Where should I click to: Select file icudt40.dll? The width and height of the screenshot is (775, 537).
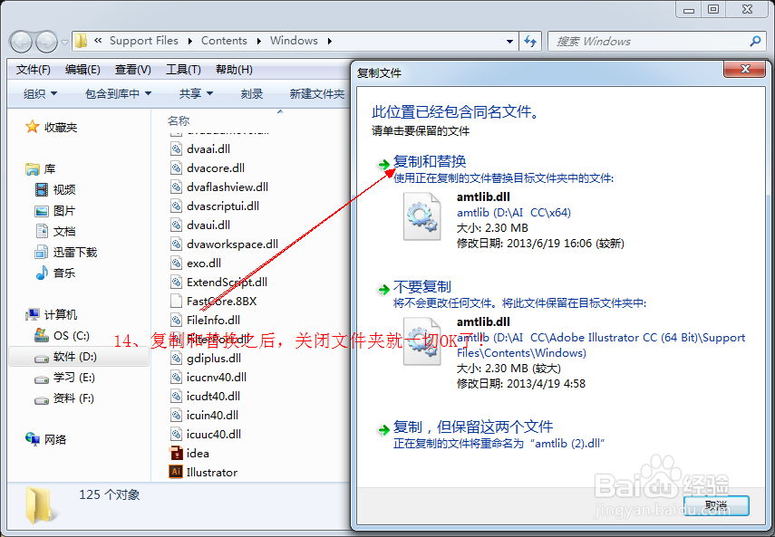(205, 396)
